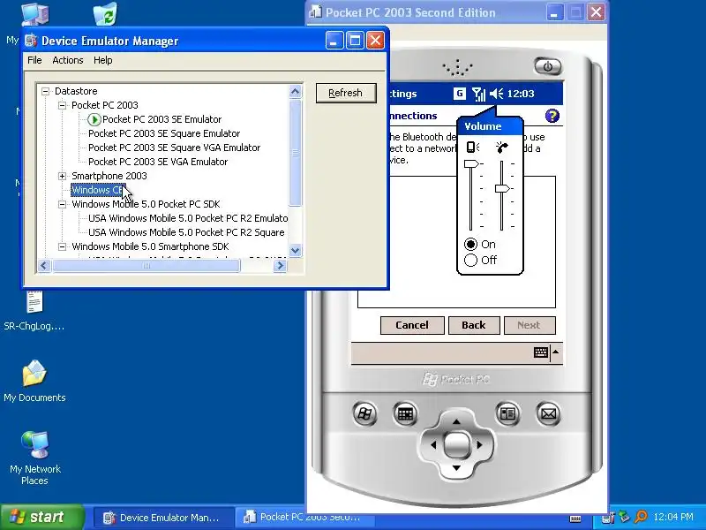The image size is (706, 530).
Task: Collapse the Pocket PC 2003 node
Action: pyautogui.click(x=62, y=105)
